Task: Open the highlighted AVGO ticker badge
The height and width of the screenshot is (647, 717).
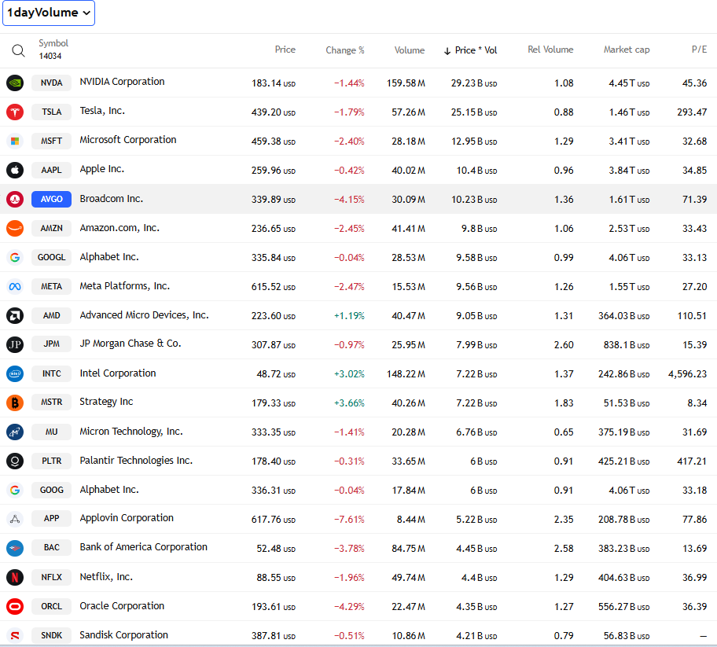Action: (52, 199)
